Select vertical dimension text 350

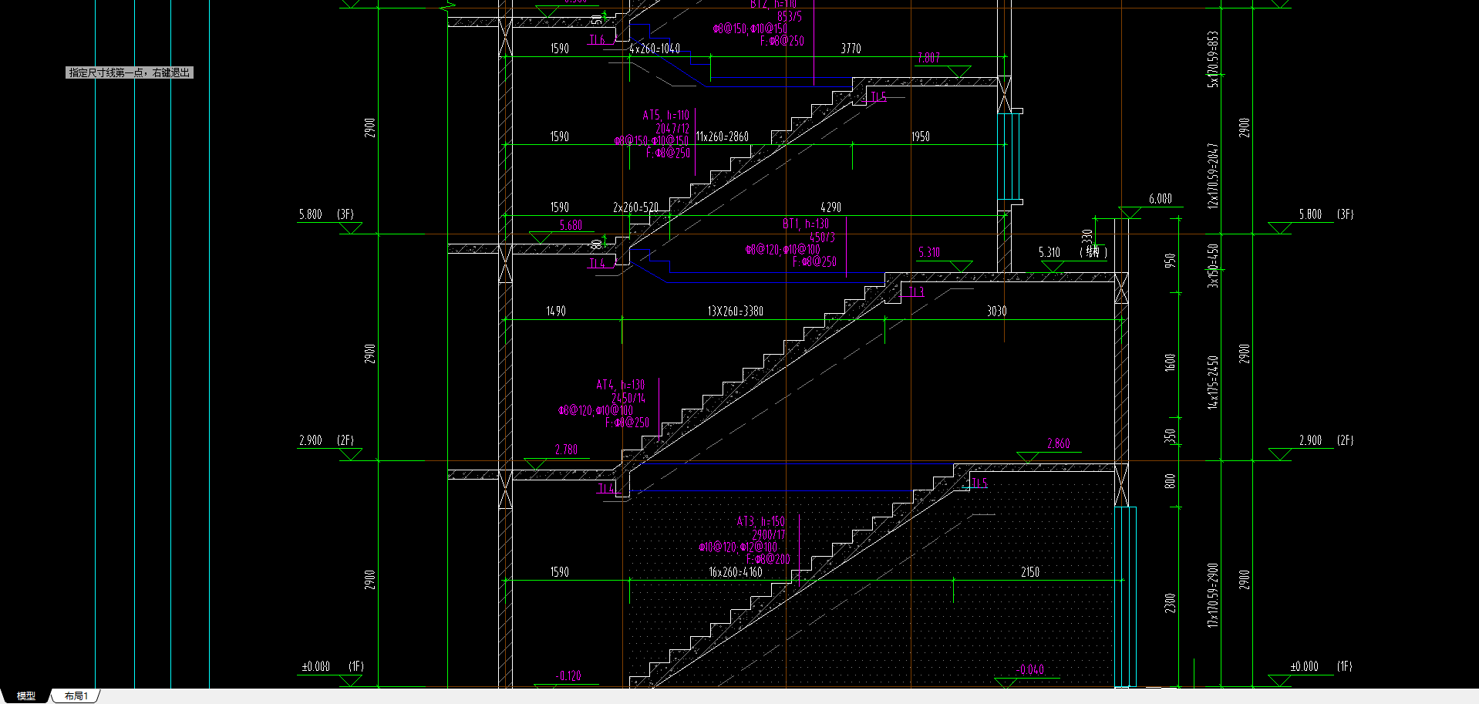1171,436
